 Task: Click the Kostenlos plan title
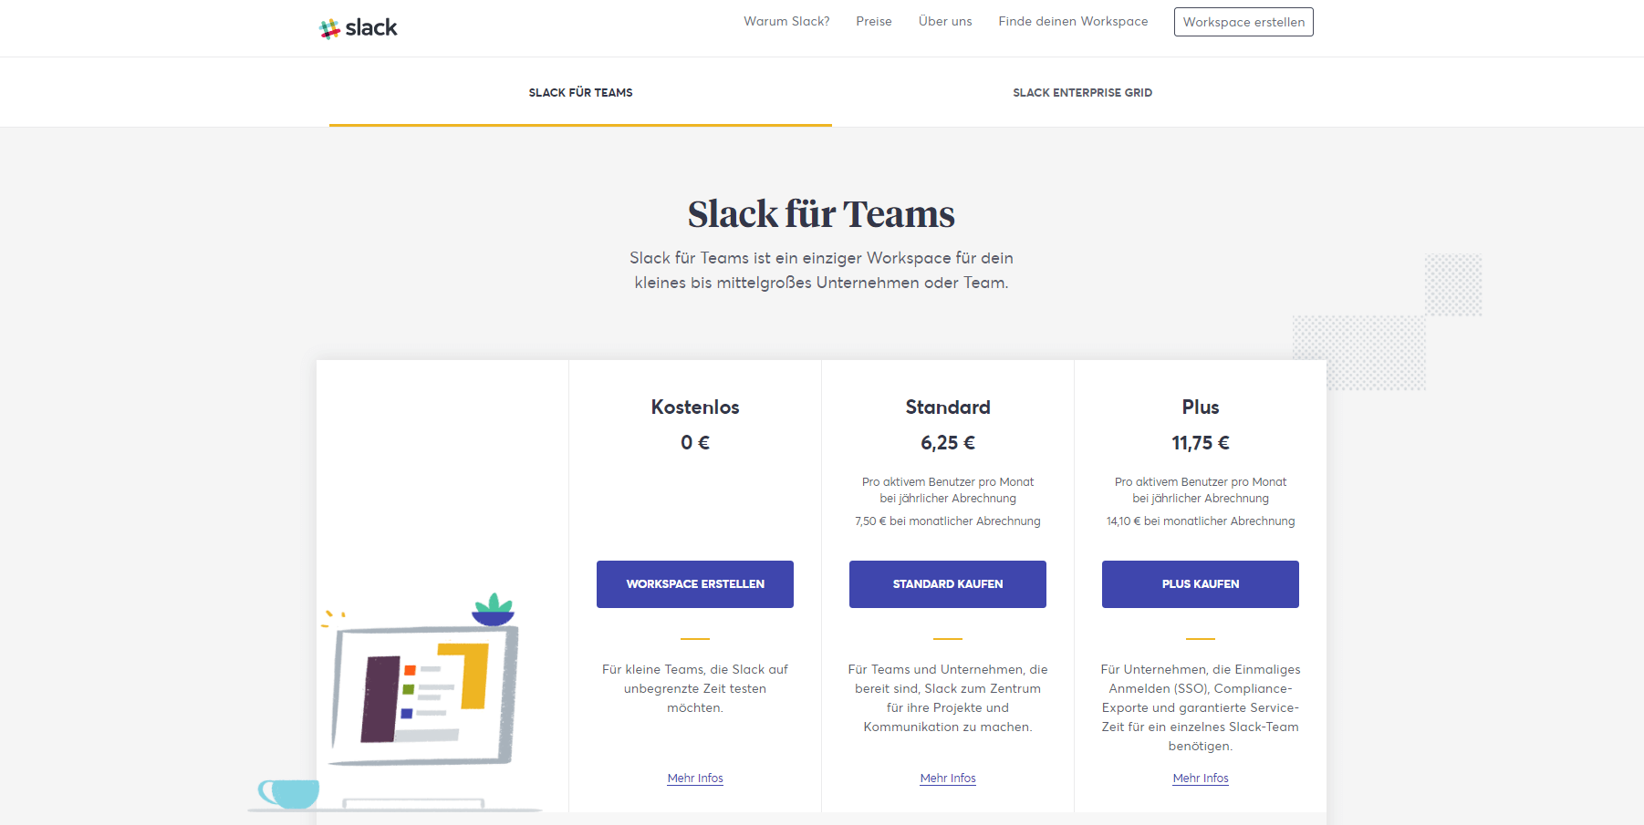coord(695,407)
